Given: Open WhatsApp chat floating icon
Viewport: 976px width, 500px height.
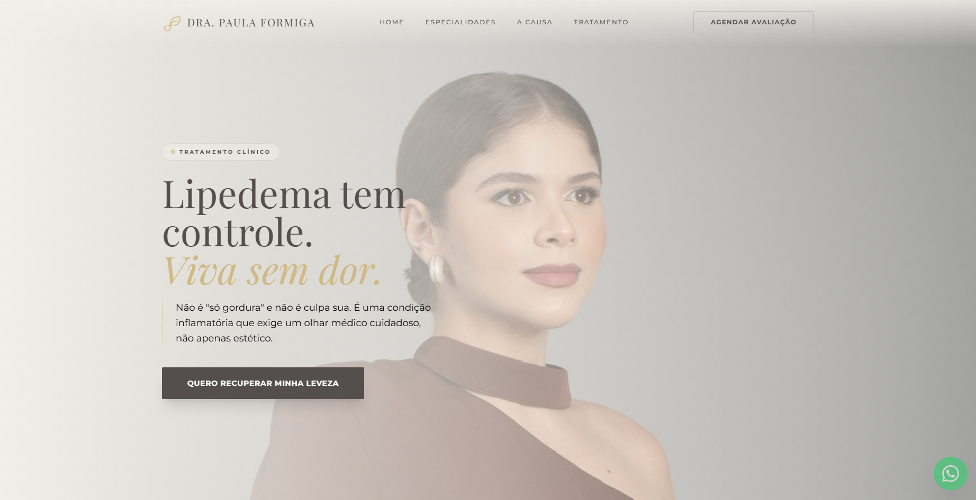Looking at the screenshot, I should click(950, 473).
